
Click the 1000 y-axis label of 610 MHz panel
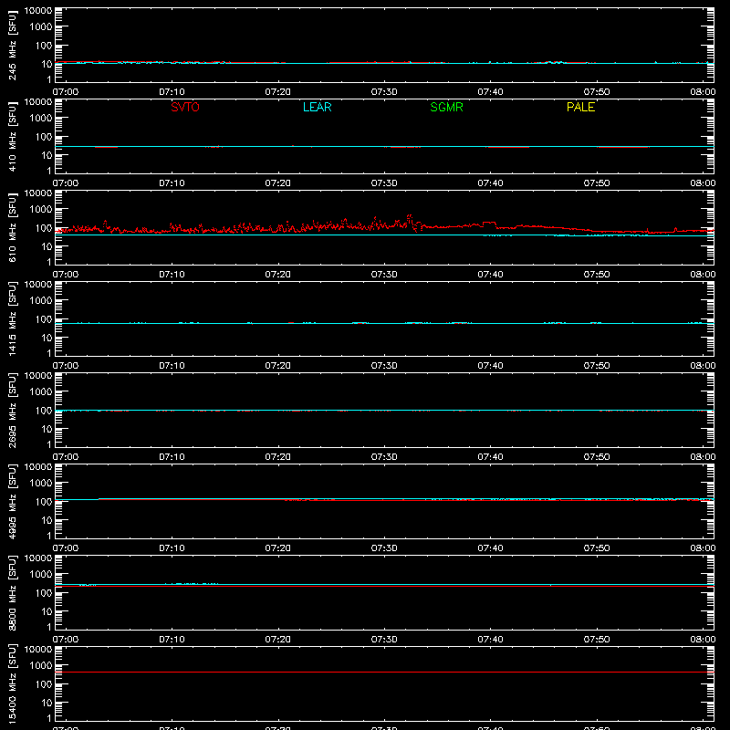click(41, 209)
